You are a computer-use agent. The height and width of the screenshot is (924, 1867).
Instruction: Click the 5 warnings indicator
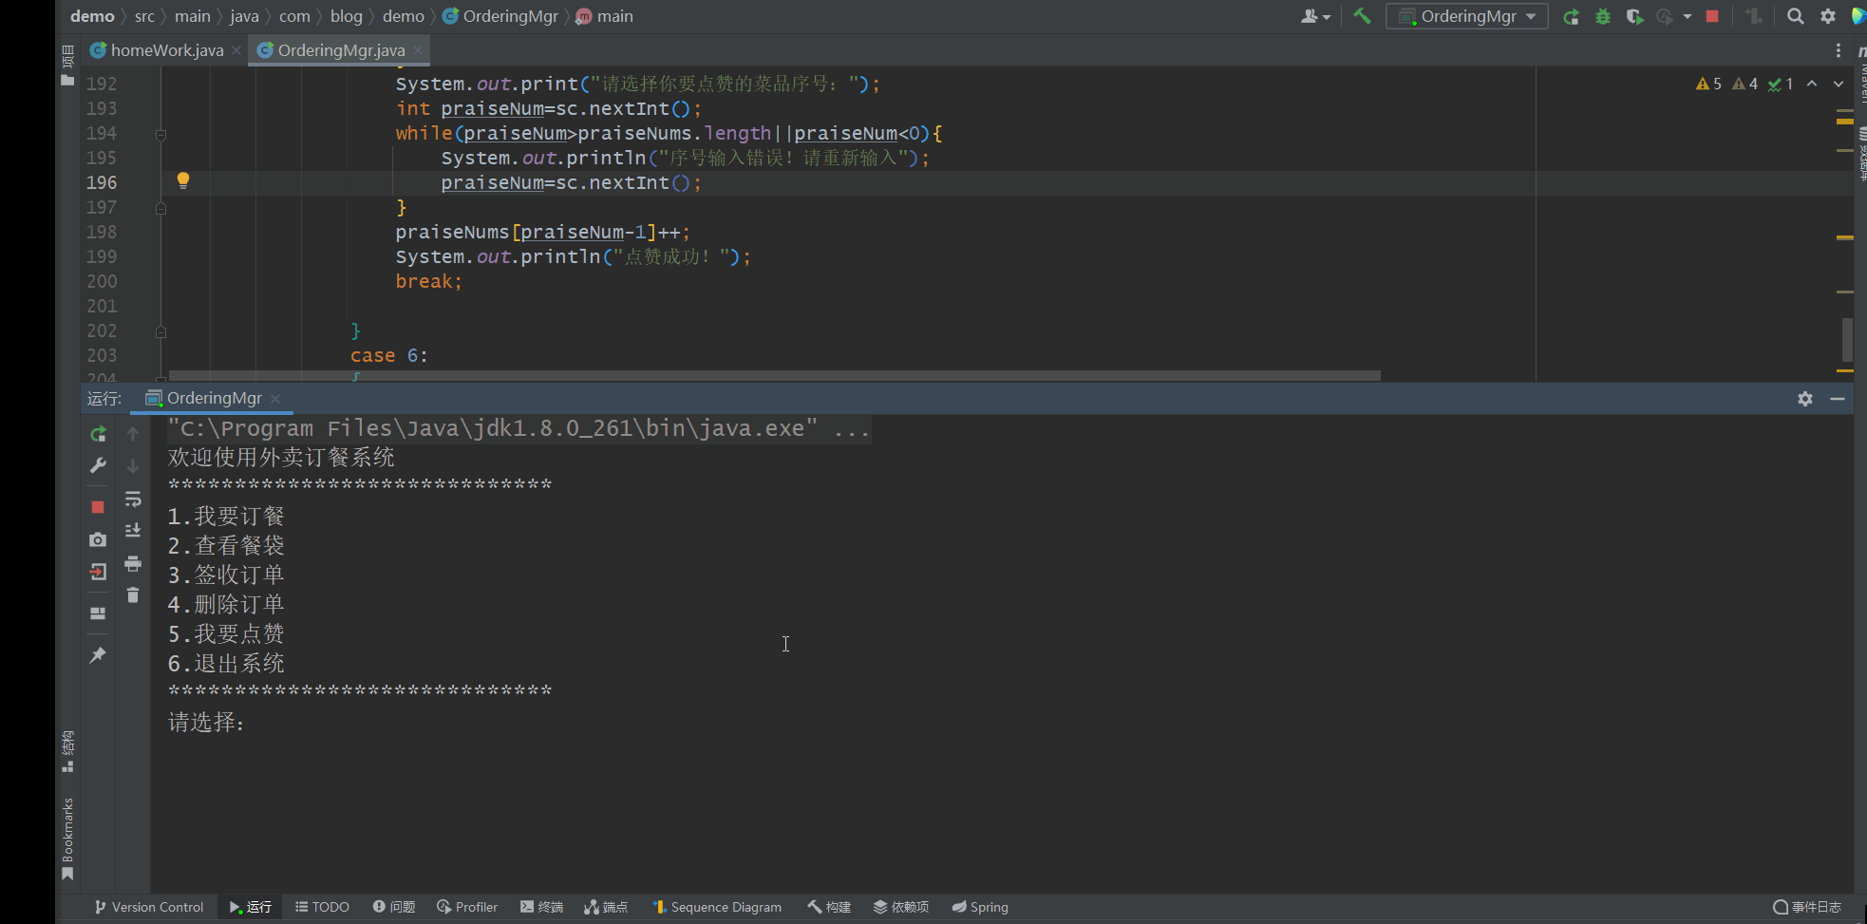pyautogui.click(x=1708, y=84)
